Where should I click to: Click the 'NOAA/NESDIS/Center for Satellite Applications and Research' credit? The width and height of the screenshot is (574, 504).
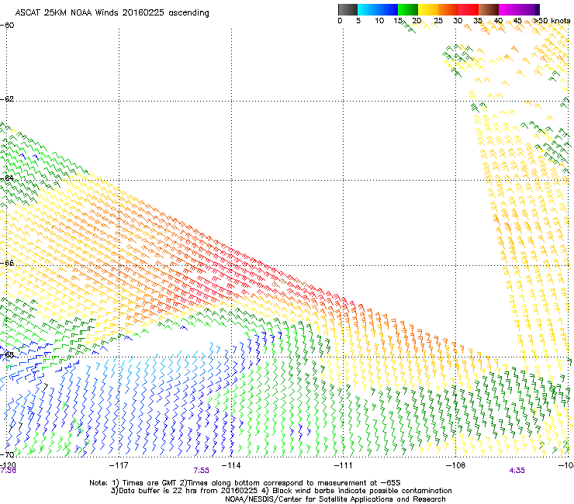click(335, 499)
